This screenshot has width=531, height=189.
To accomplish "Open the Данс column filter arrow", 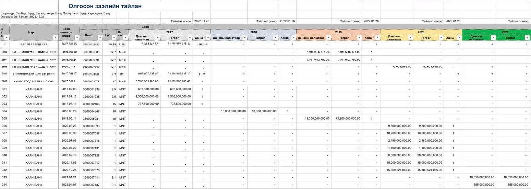I will [x=100, y=37].
